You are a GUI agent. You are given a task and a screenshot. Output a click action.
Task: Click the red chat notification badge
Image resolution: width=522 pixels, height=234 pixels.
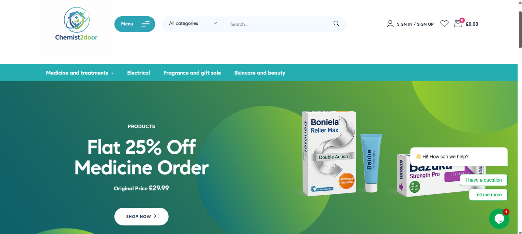click(506, 212)
